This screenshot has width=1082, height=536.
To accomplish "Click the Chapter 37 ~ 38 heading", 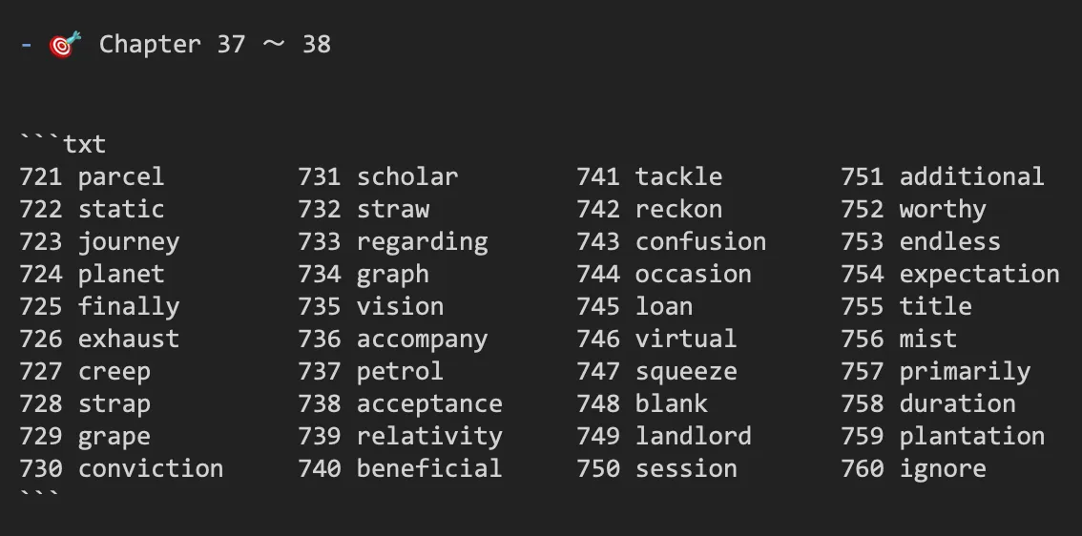I will click(216, 45).
